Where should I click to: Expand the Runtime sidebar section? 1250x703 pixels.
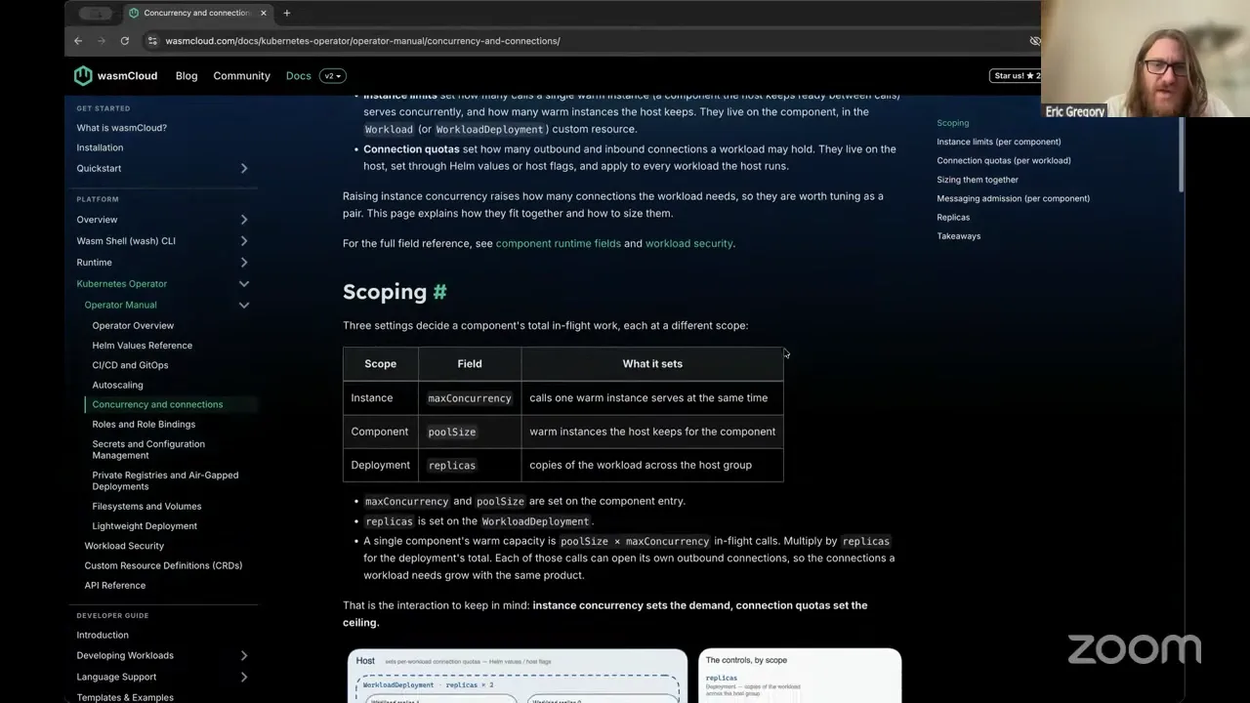[x=244, y=263]
